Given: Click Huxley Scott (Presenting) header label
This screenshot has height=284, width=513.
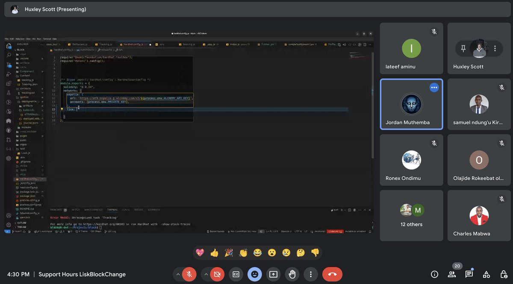Looking at the screenshot, I should click(55, 9).
